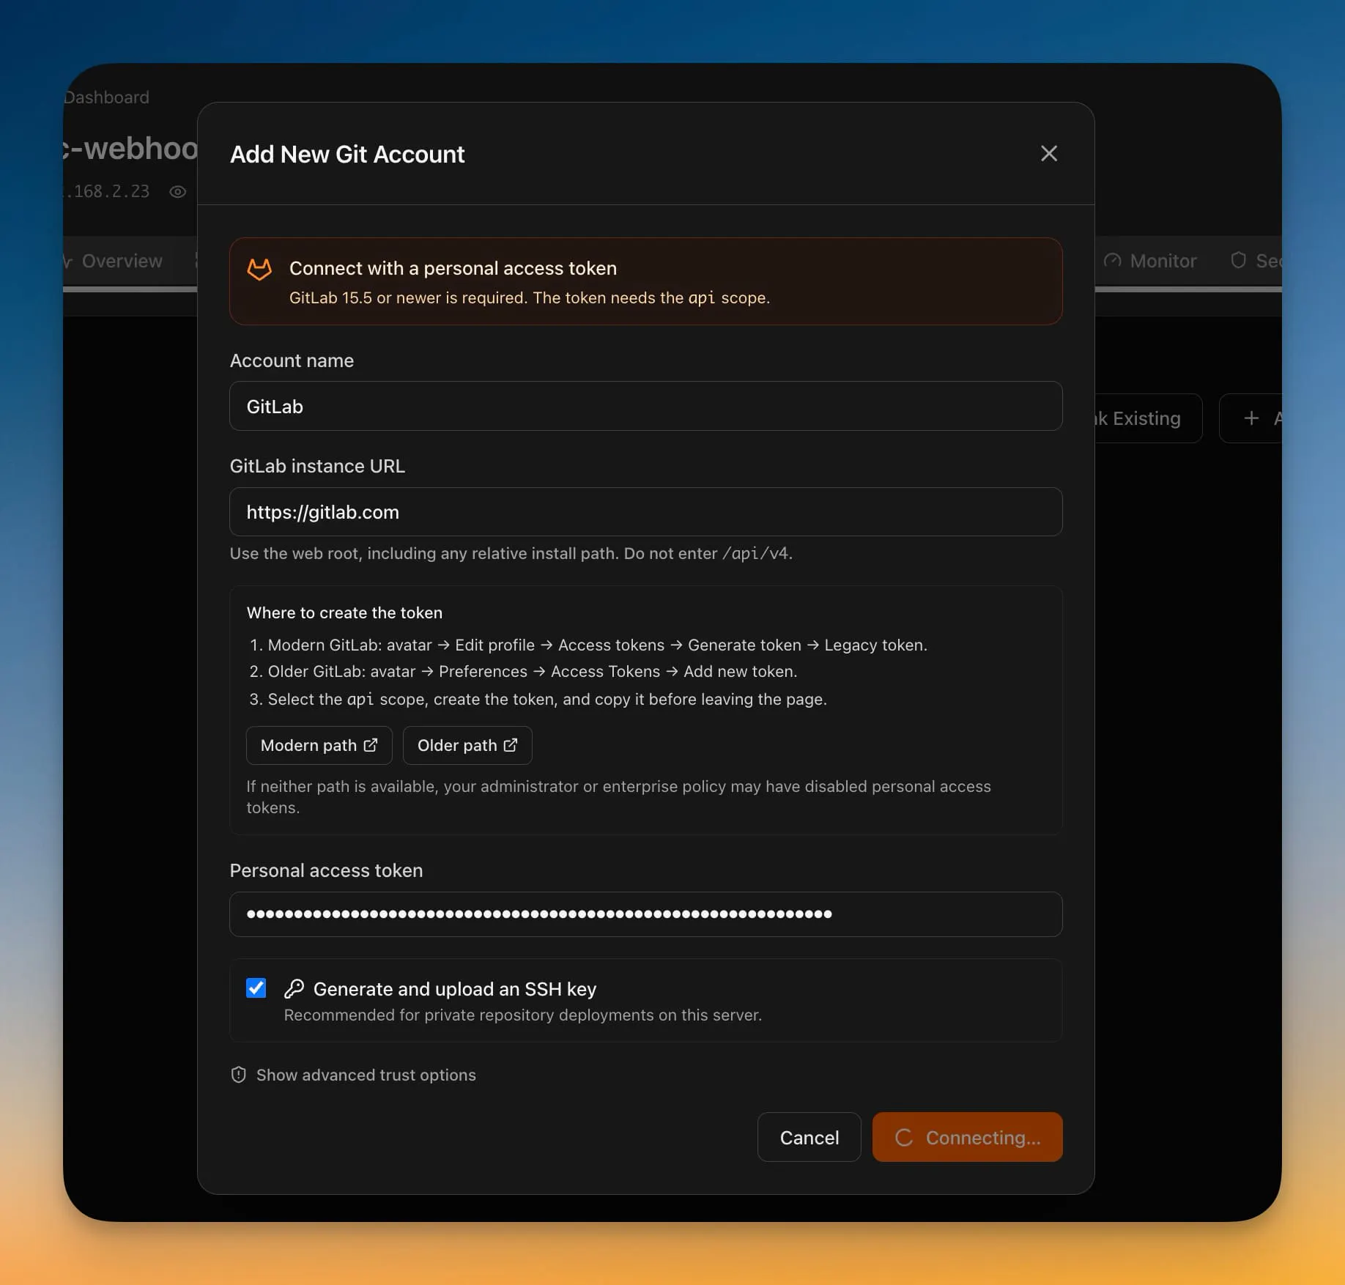Click the shield icon beside advanced trust options
This screenshot has height=1285, width=1345.
click(238, 1075)
